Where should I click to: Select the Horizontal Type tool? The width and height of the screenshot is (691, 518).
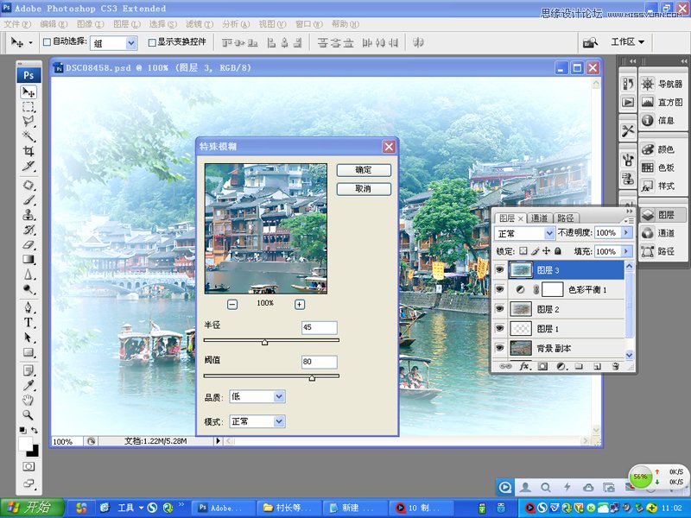click(29, 321)
